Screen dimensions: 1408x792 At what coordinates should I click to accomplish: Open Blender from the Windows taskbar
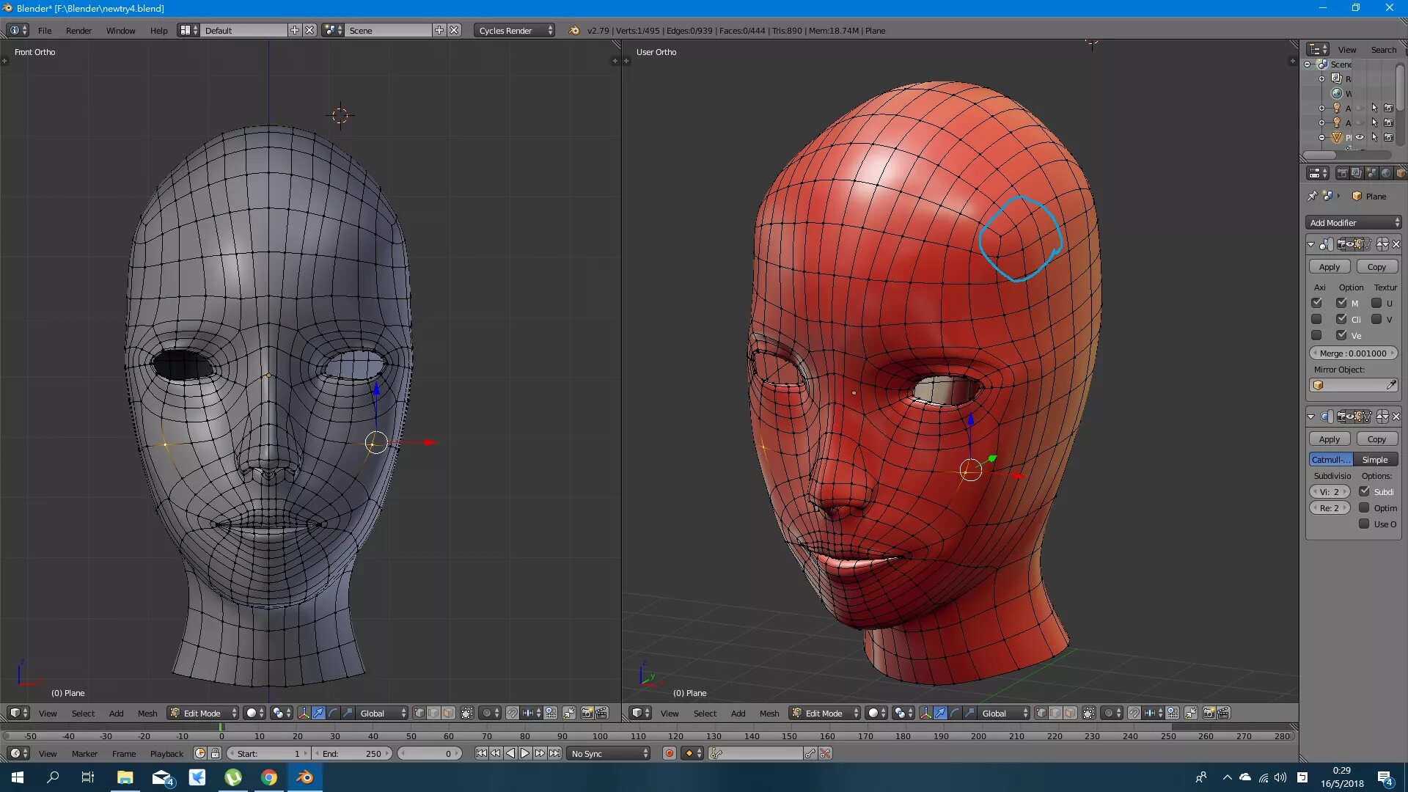(x=304, y=777)
